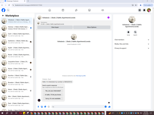This screenshot has width=154, height=115.
Task: Mute this conversation with bell button
Action: point(128,32)
